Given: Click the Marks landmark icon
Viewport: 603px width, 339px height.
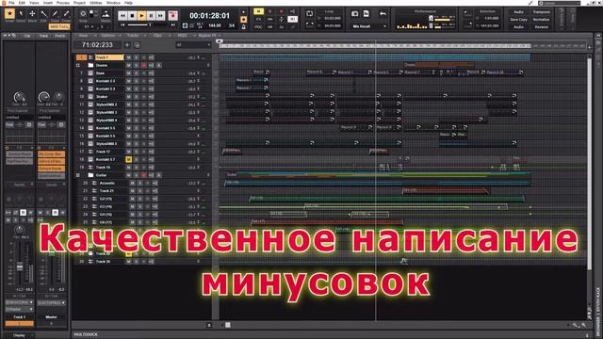Looking at the screenshot, I should click(106, 14).
